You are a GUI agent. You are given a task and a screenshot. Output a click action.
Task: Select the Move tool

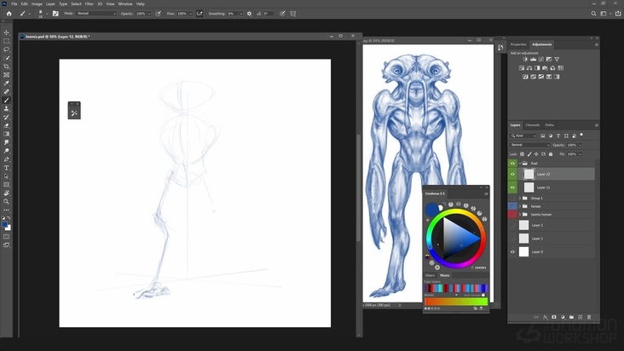(x=6, y=32)
